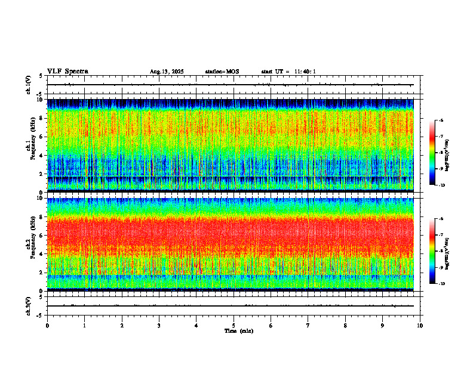Viewport: 473px width, 365px height.
Task: Click the "-10" label on ch.2 color scale
Action: [x=441, y=284]
